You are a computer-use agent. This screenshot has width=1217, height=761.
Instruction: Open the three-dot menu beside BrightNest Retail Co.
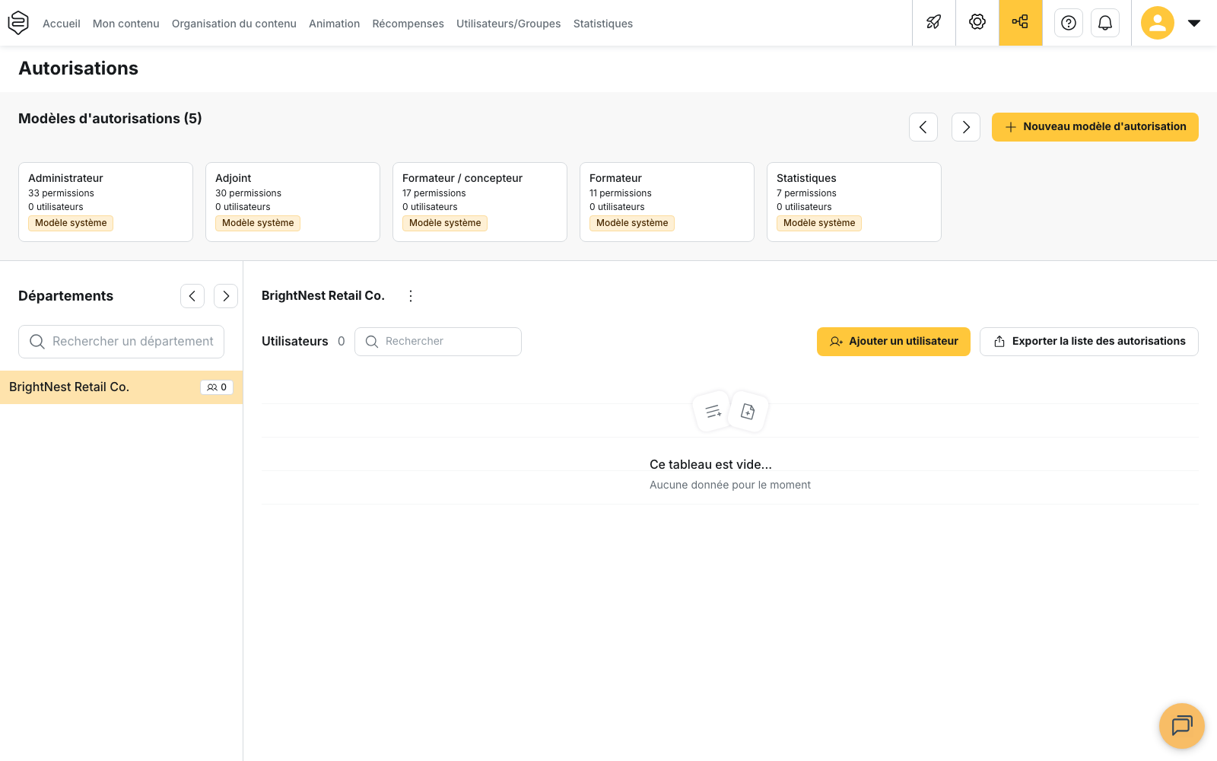coord(411,296)
